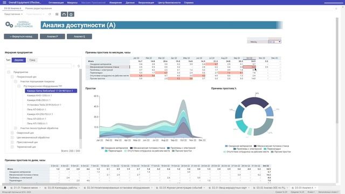Select 'Камера КНБ-250' tree item
Image resolution: width=345 pixels, height=194 pixels.
39,100
